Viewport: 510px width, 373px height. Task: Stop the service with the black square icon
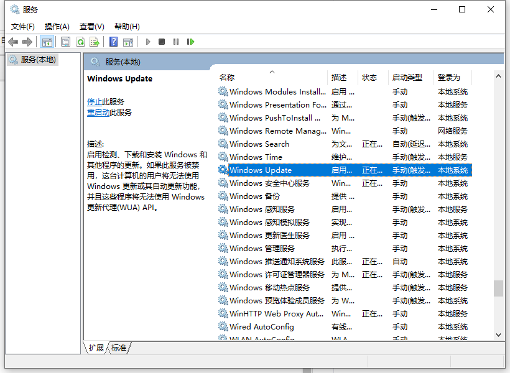pyautogui.click(x=162, y=41)
